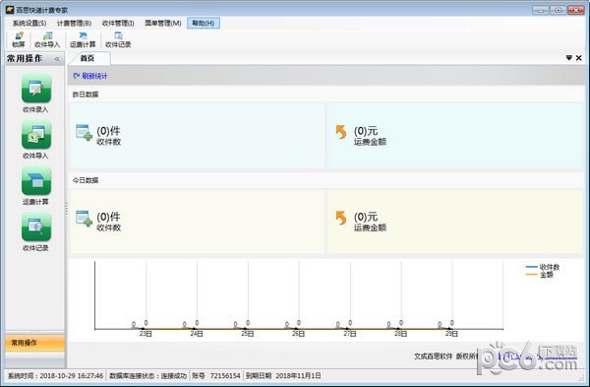
Task: Click (0)元 value under 今日数据
Action: point(366,217)
